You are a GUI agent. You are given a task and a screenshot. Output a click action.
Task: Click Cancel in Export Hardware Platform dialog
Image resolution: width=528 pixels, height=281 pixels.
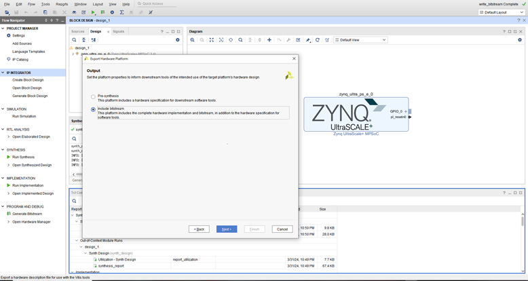coord(282,229)
